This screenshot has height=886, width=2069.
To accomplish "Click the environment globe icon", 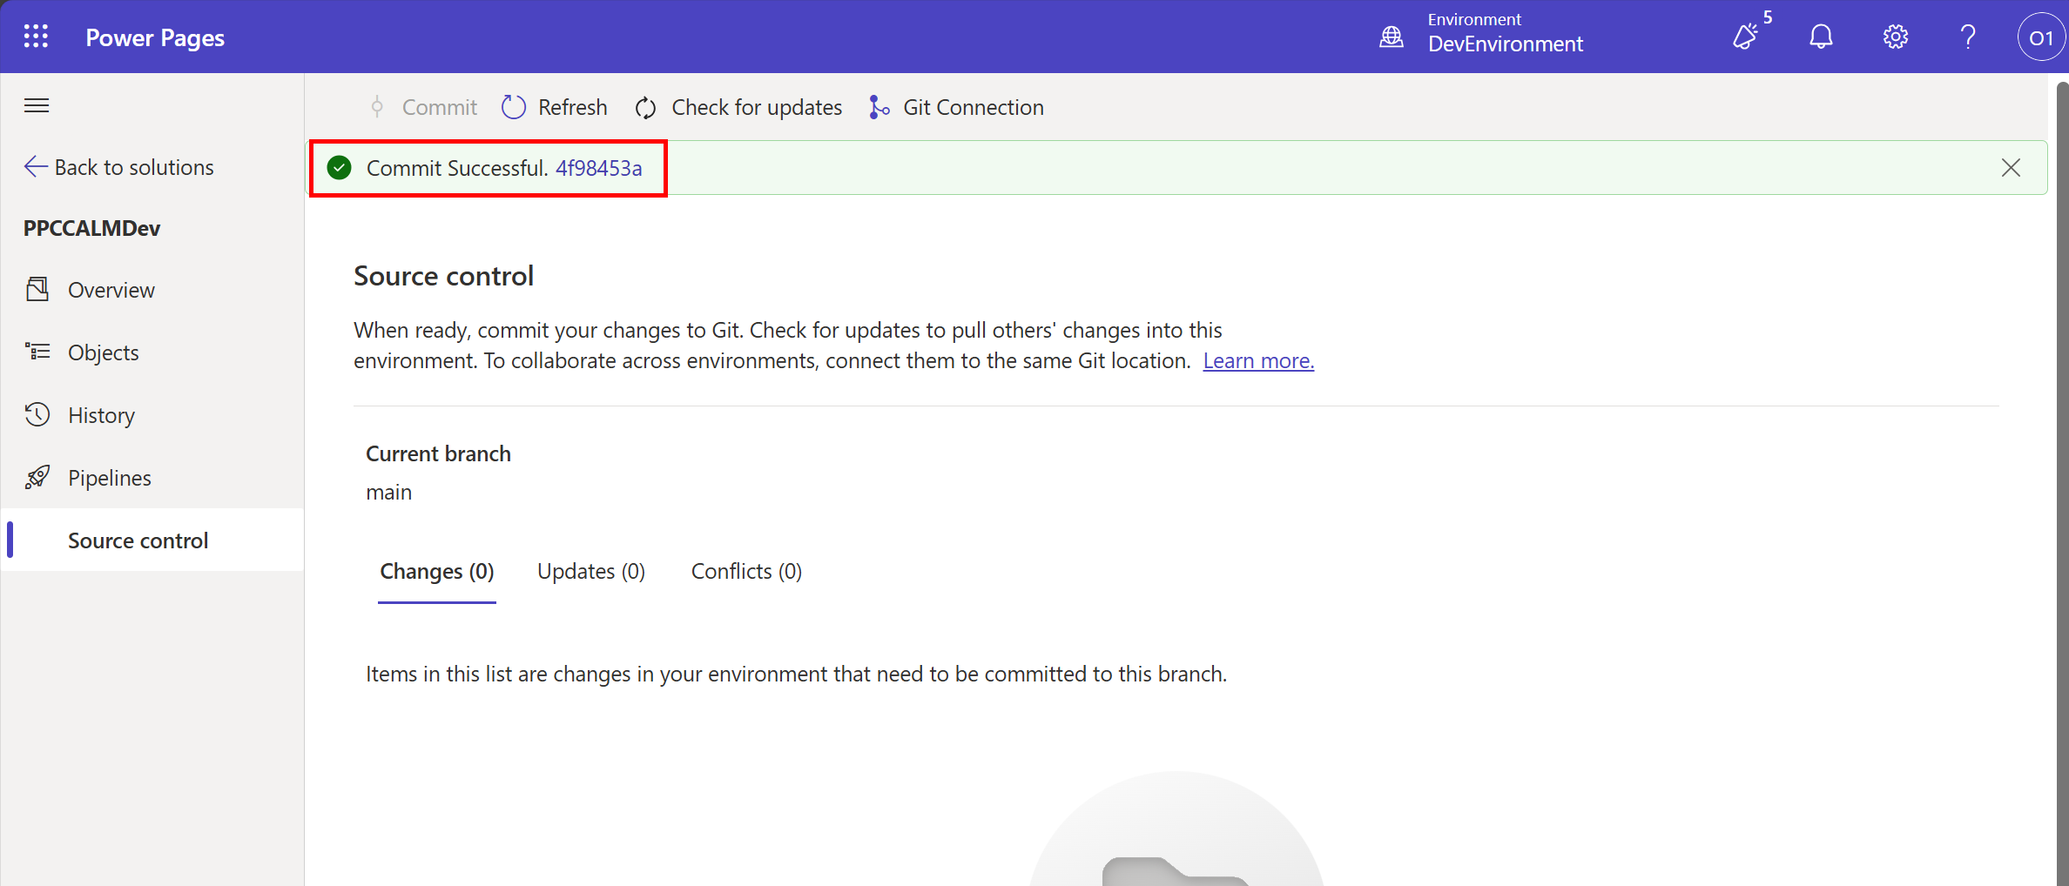I will click(x=1391, y=36).
